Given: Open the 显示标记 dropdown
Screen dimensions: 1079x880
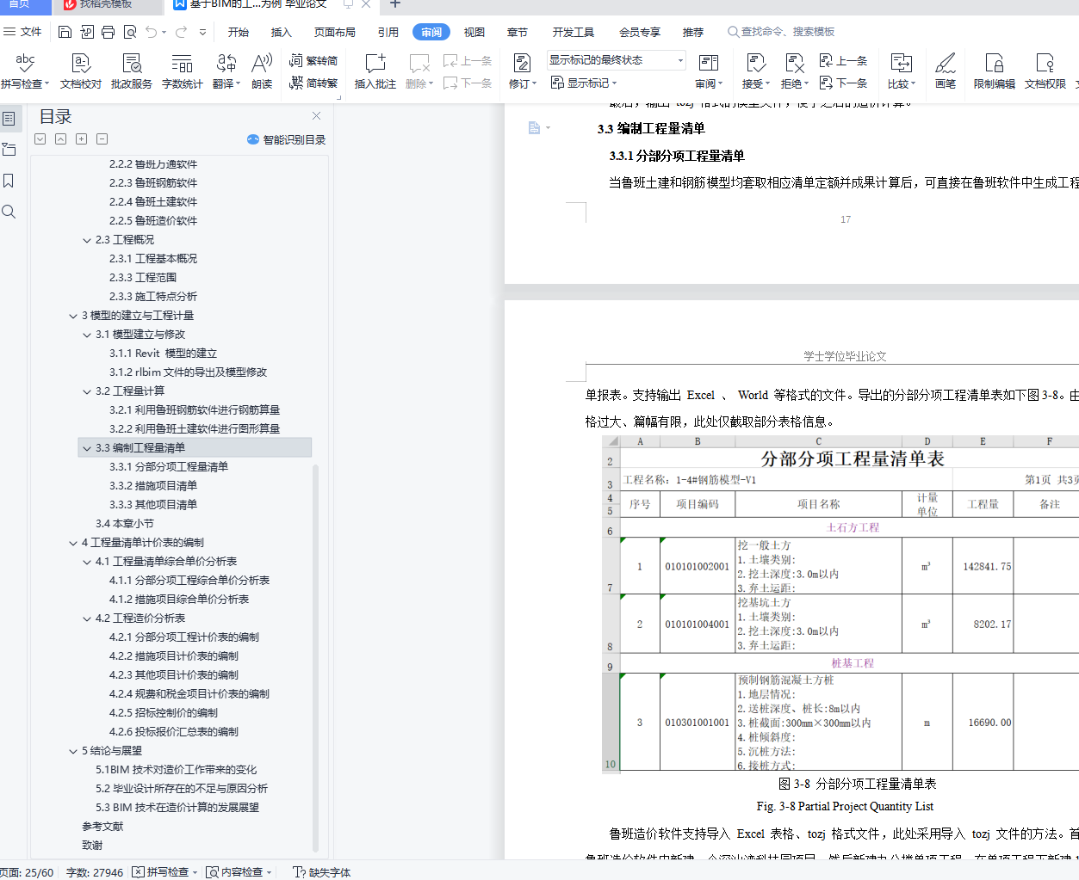Looking at the screenshot, I should click(x=584, y=83).
